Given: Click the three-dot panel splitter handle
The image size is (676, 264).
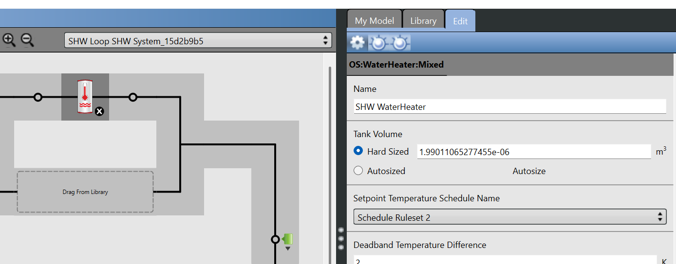Looking at the screenshot, I should coord(341,239).
